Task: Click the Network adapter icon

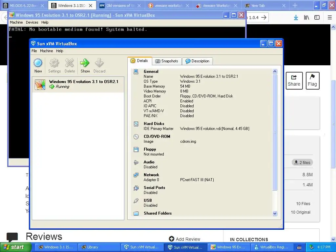Action: pos(136,175)
